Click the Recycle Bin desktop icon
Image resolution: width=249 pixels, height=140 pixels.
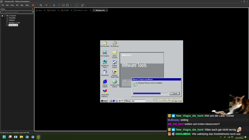105,73
